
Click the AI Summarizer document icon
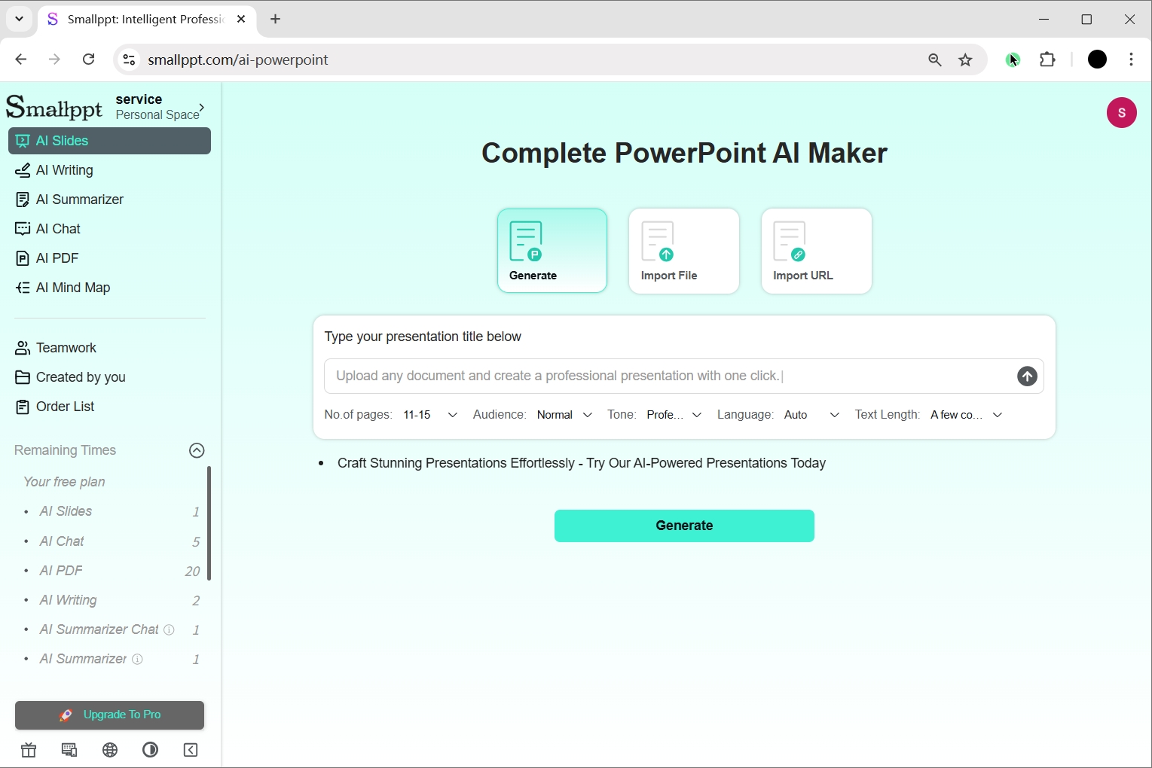click(23, 200)
